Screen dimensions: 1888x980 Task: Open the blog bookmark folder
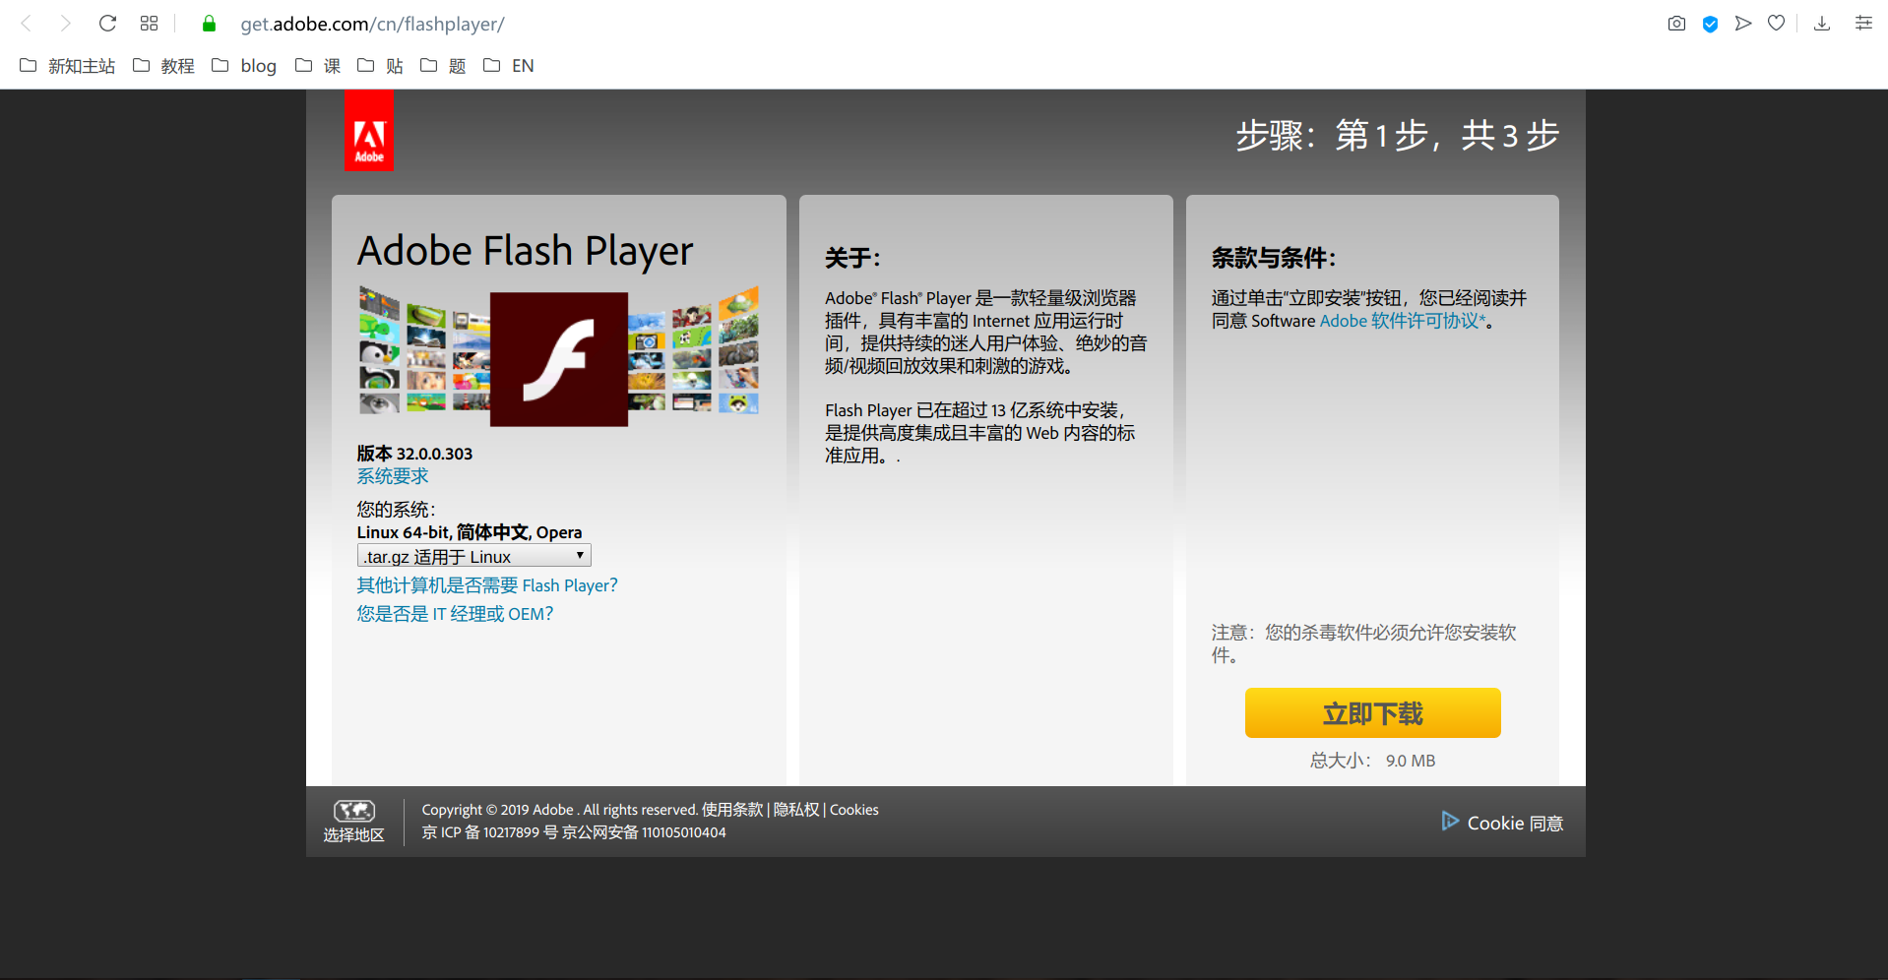pos(244,66)
